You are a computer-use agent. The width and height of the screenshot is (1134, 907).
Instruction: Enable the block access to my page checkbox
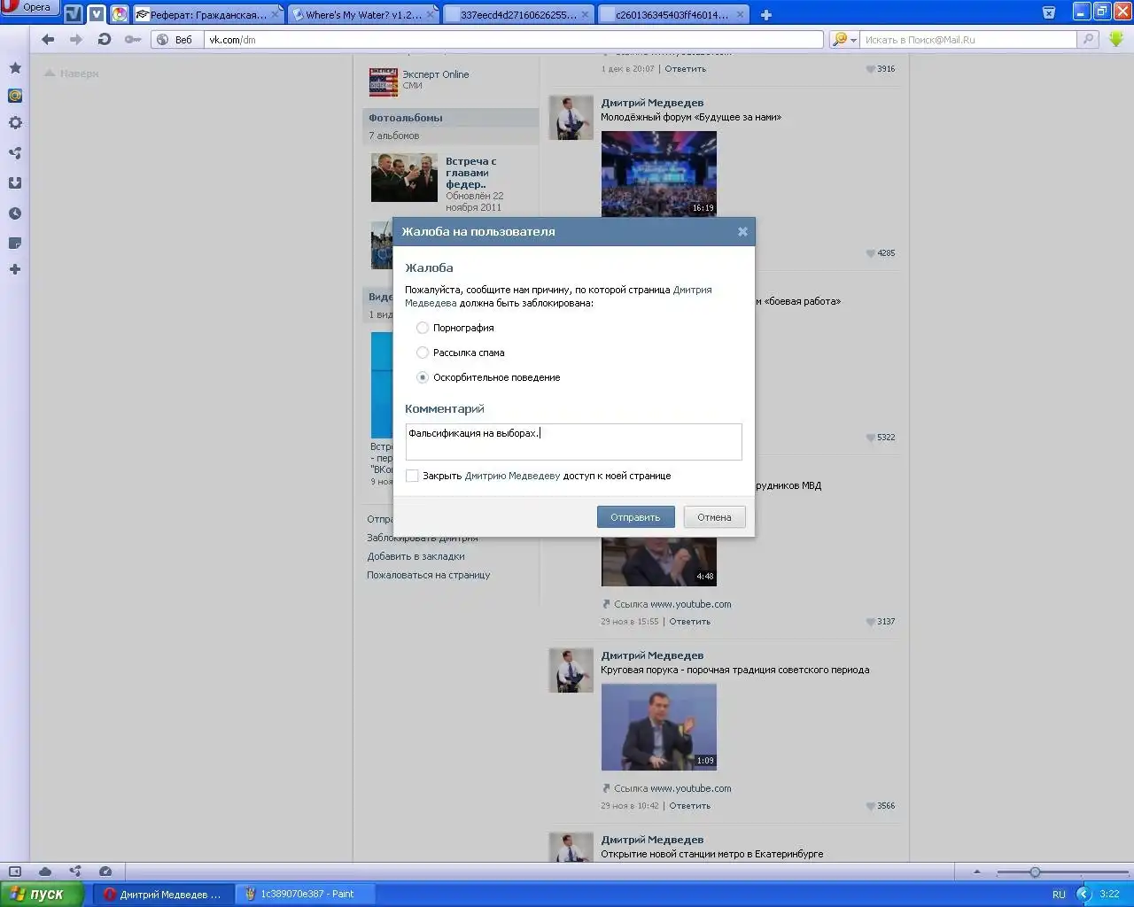point(412,476)
